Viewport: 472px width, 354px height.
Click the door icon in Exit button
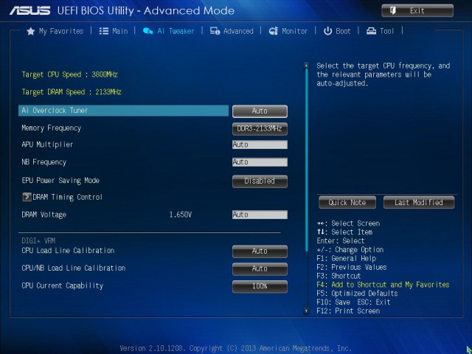click(x=393, y=11)
